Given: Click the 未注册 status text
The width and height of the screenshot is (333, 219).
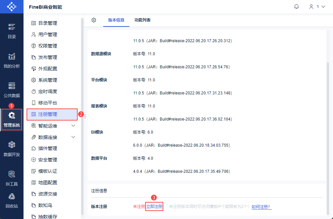Looking at the screenshot, I should [139, 207].
